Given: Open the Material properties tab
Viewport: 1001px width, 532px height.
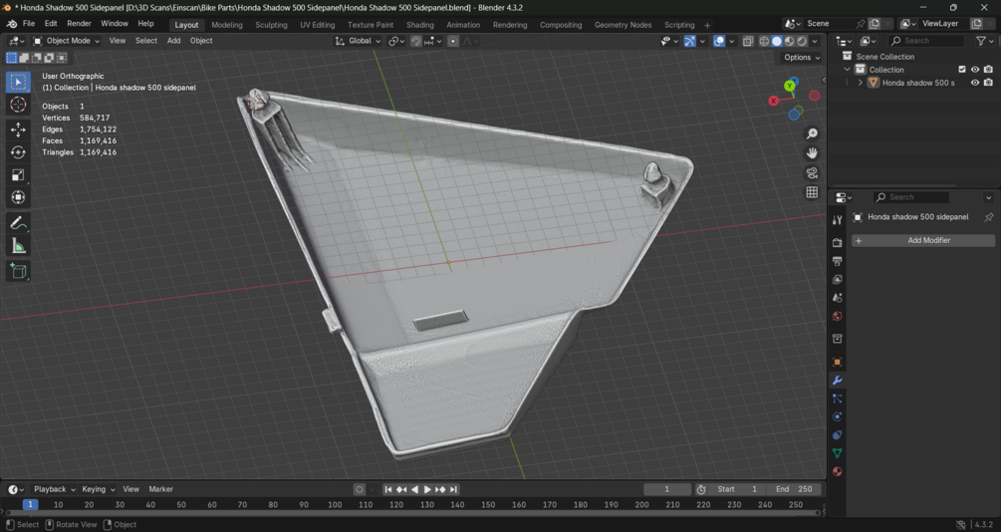Looking at the screenshot, I should pos(837,471).
